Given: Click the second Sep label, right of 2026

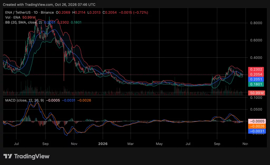Looking at the screenshot, I should 217,144.
